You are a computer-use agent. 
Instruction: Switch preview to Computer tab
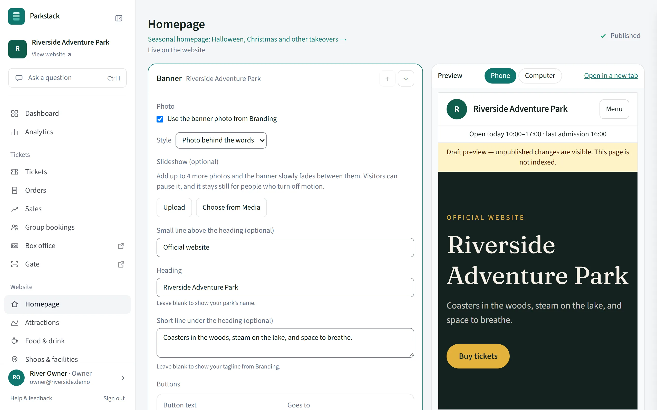coord(540,76)
